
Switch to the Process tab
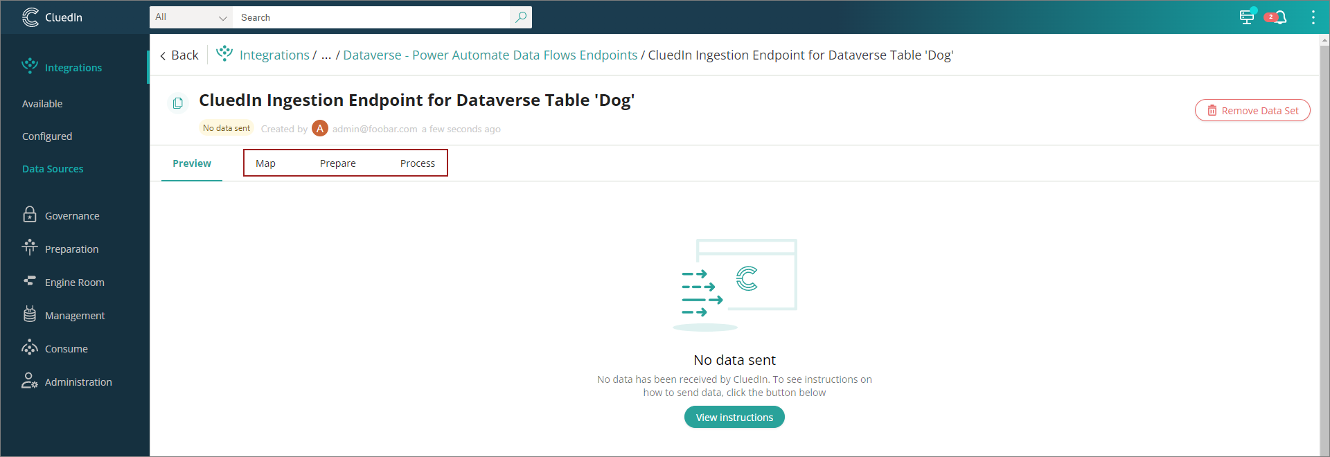(x=417, y=163)
